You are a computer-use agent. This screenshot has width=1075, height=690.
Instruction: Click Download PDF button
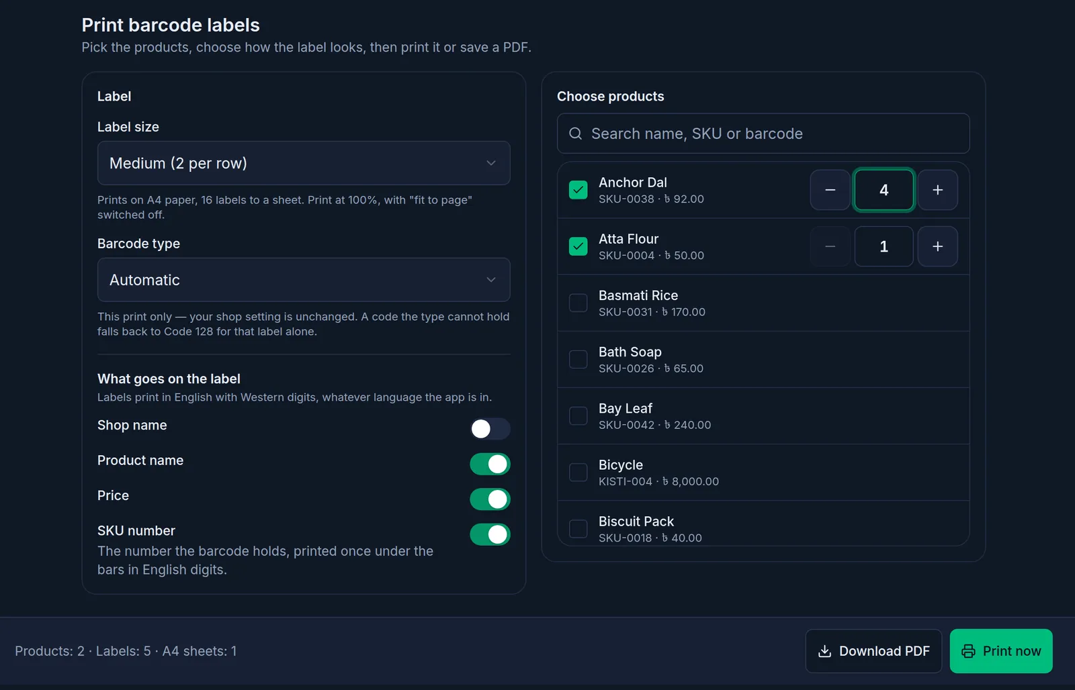(x=873, y=651)
